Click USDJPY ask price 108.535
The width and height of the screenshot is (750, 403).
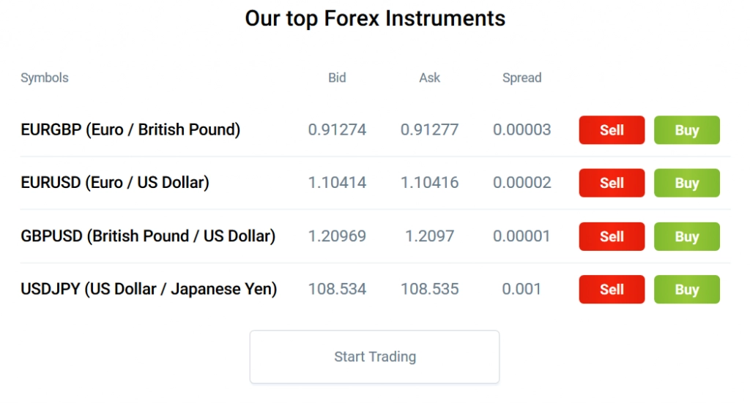click(429, 290)
